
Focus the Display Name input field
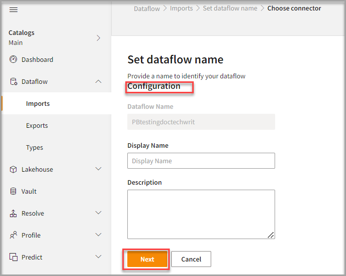(201, 161)
